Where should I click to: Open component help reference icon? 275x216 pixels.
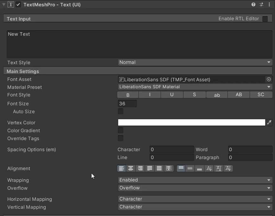[x=253, y=4]
